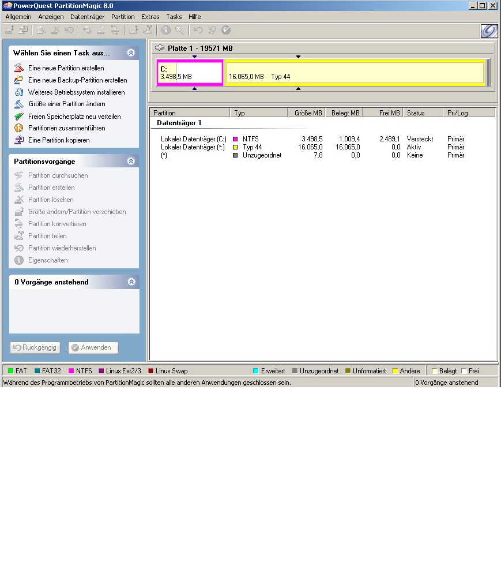Click the magnifier browse toolbar icon

click(180, 30)
